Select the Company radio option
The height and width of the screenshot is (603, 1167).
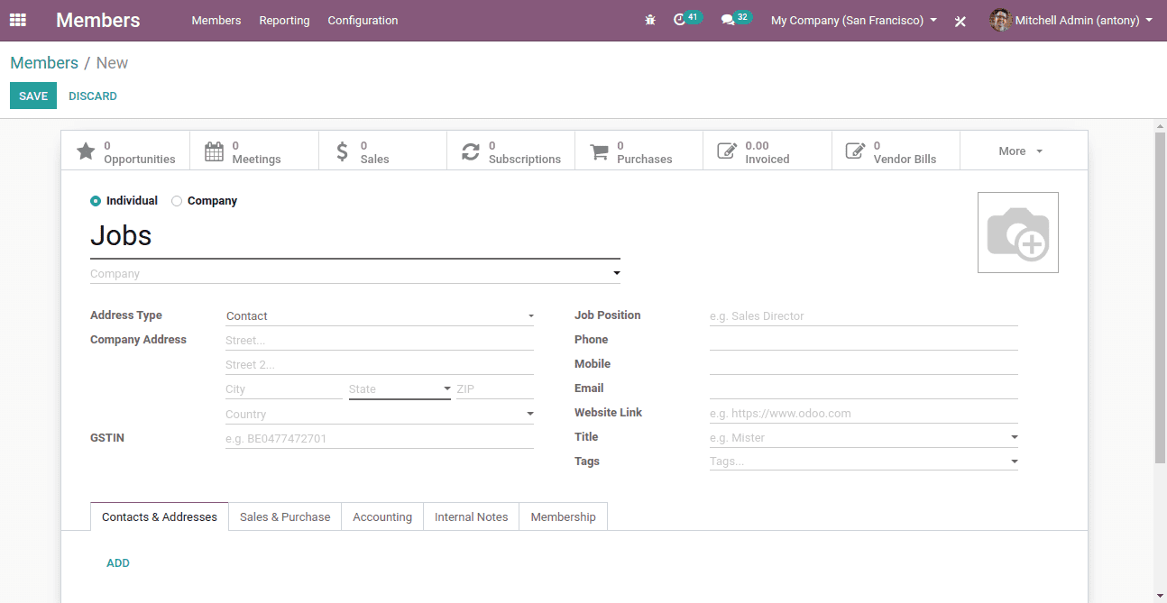pyautogui.click(x=177, y=201)
